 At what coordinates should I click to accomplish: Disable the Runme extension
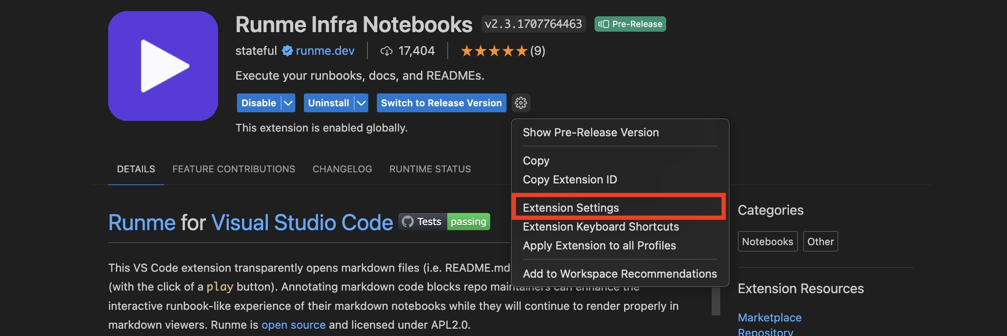(x=259, y=103)
